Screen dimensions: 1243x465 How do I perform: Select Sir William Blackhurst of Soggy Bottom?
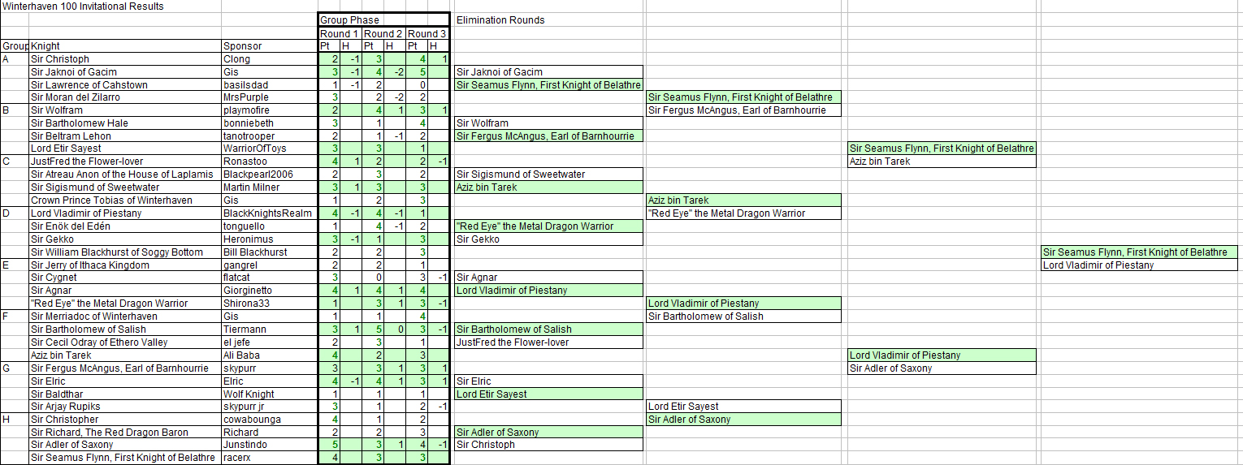coord(116,252)
